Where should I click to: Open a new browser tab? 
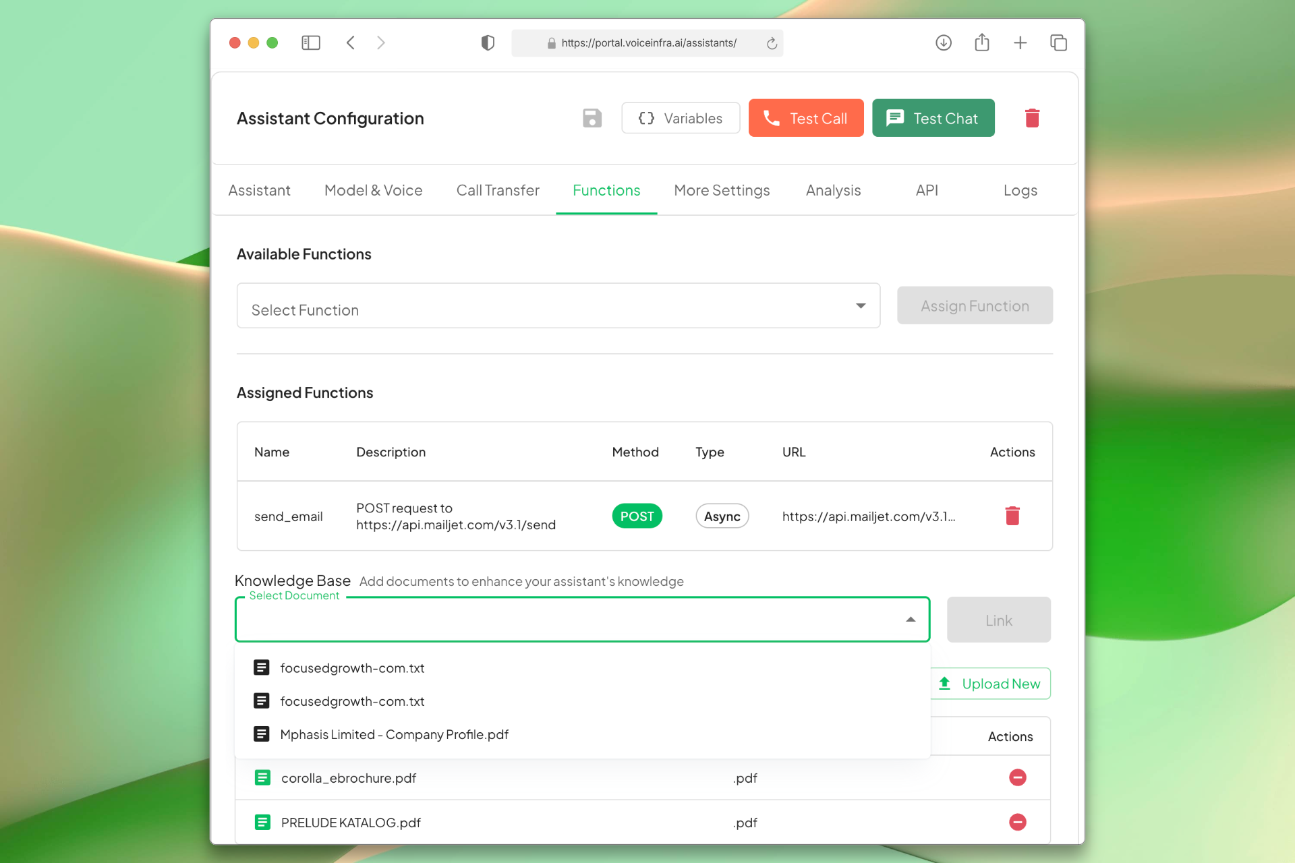click(1020, 42)
